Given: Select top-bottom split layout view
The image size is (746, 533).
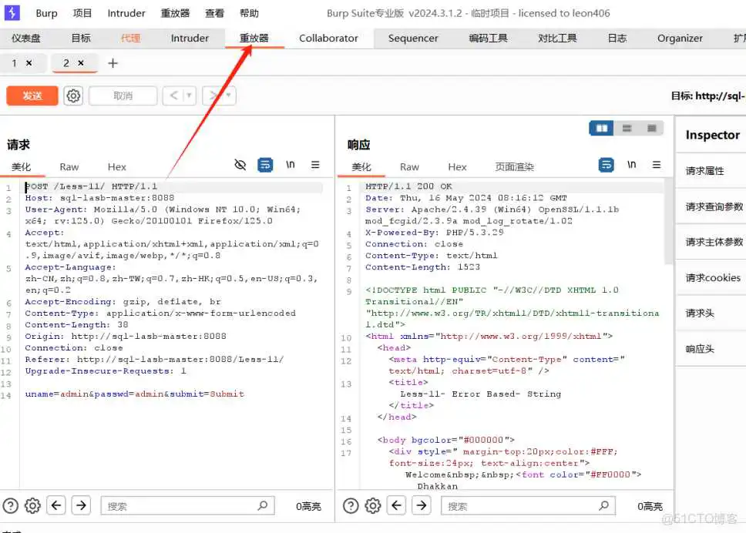Looking at the screenshot, I should click(x=627, y=129).
